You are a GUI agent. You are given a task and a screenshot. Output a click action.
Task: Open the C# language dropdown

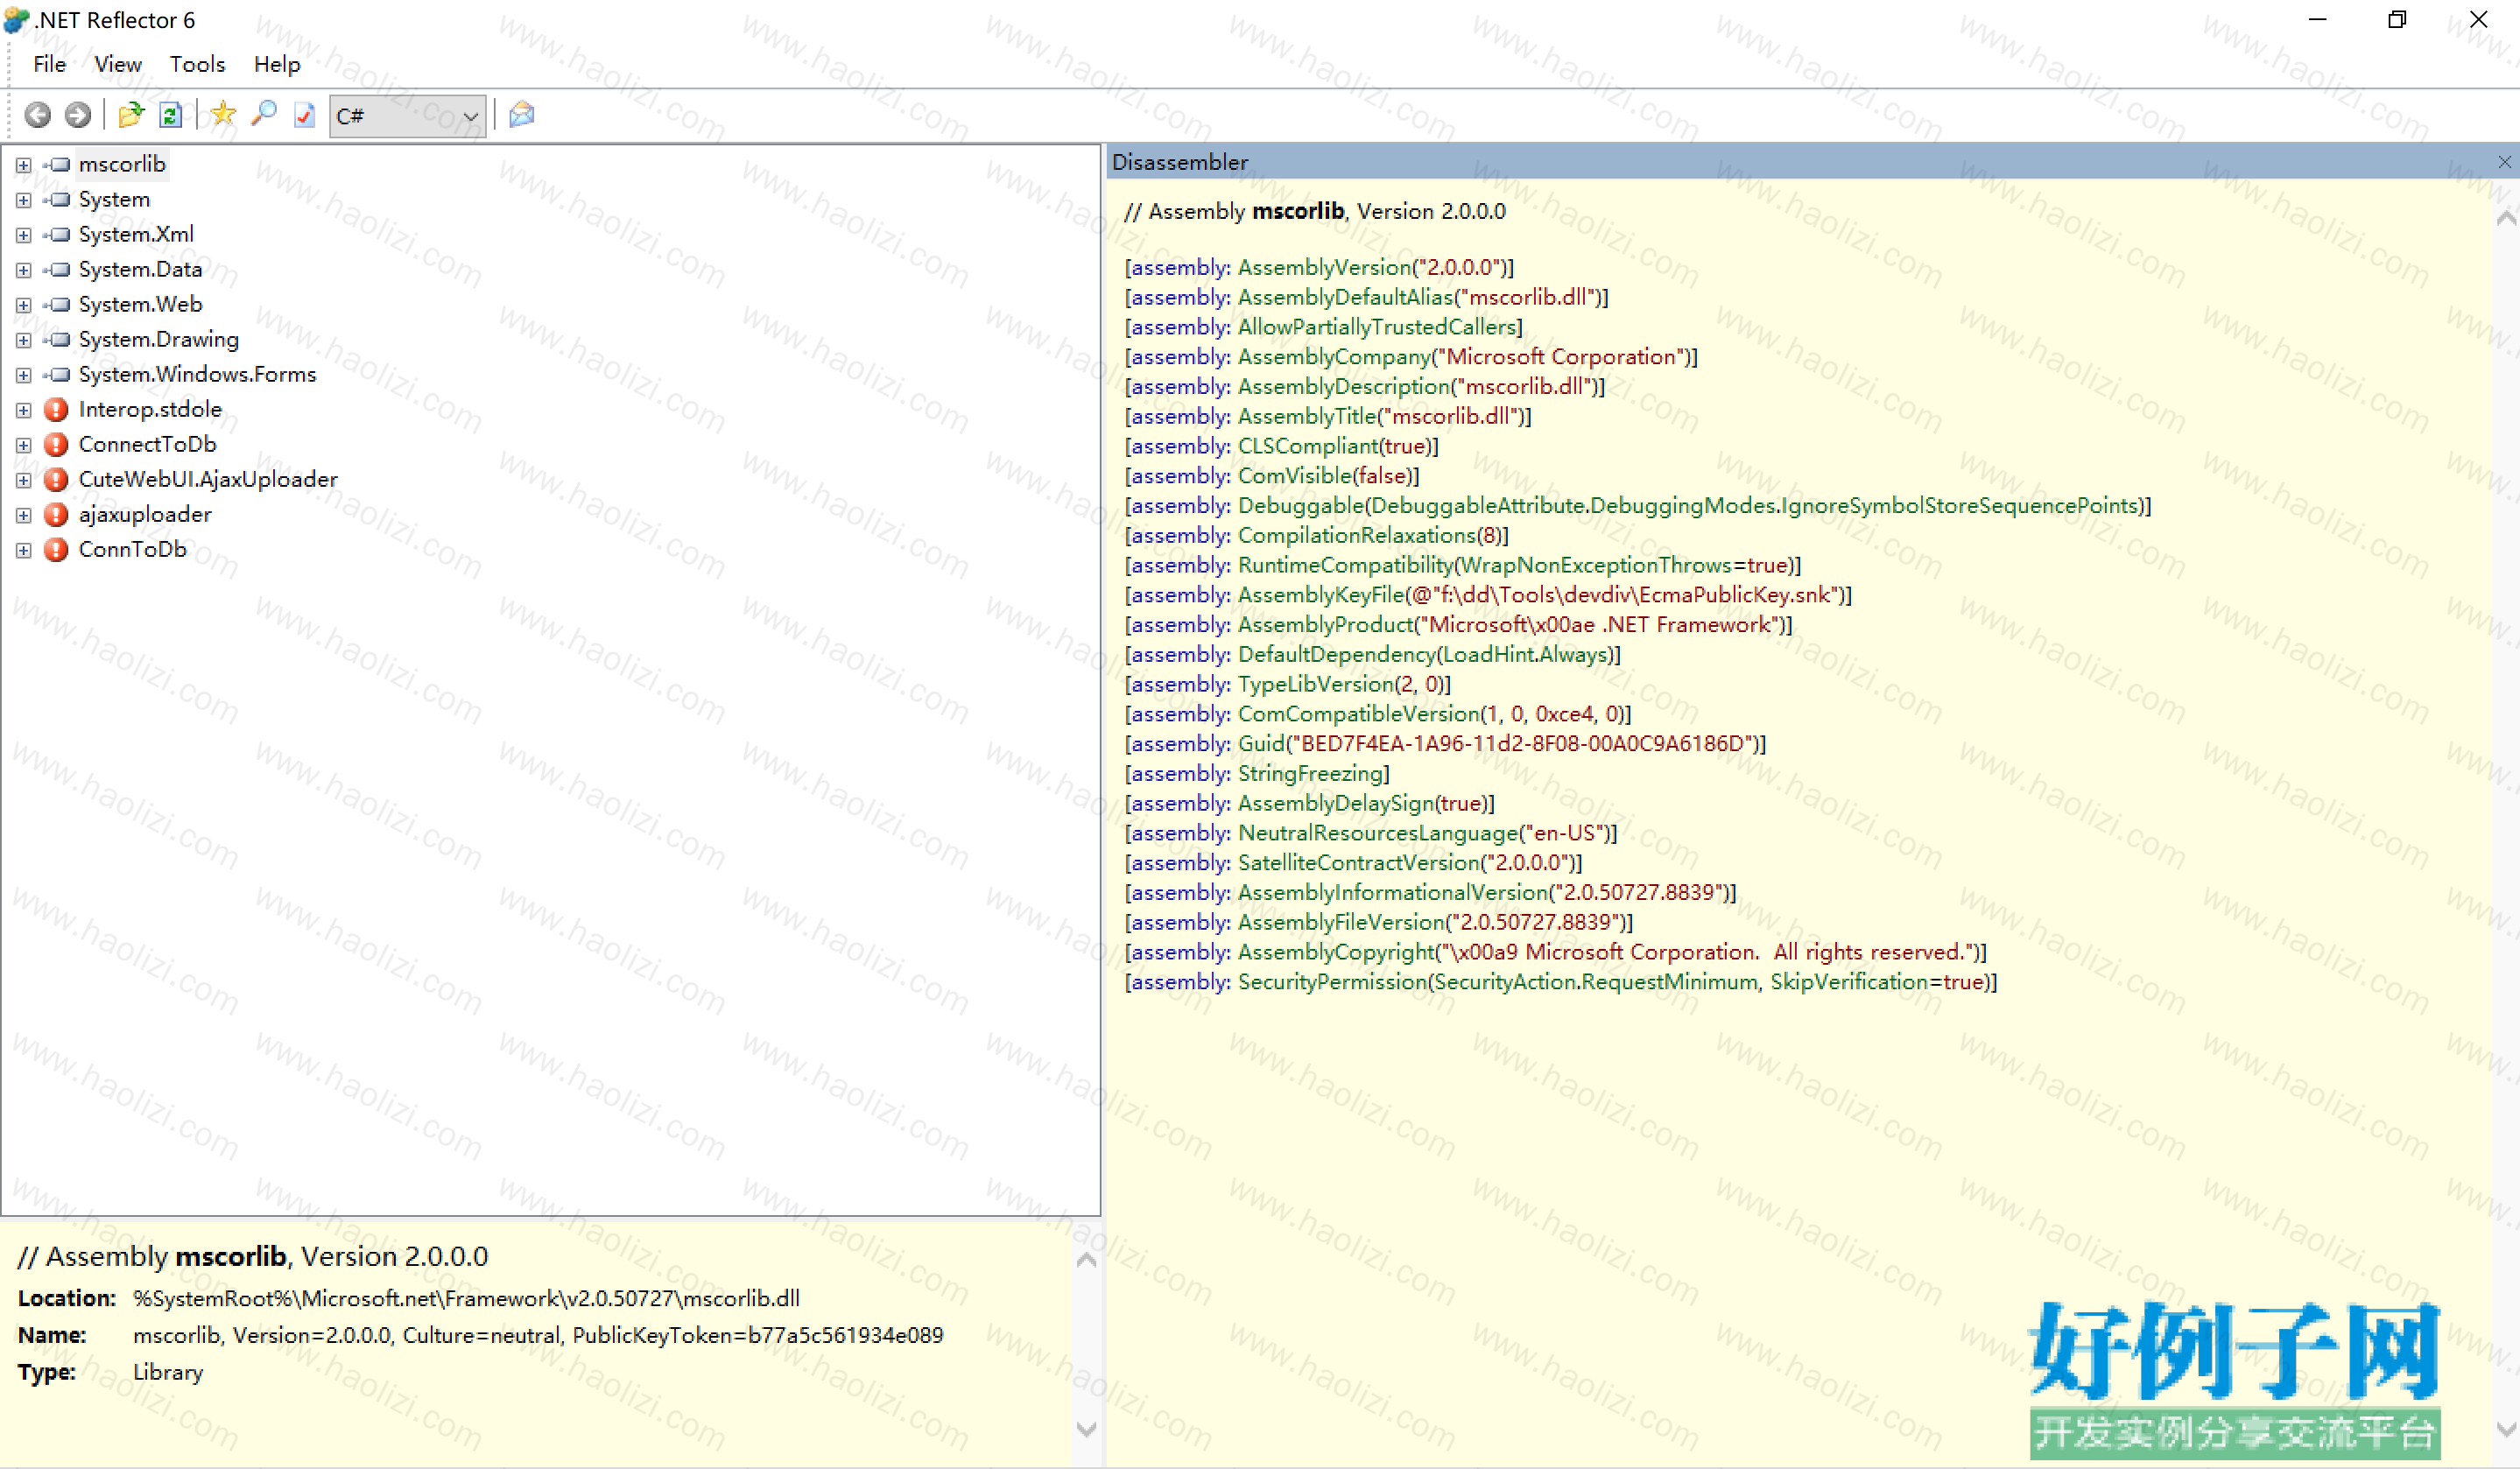click(x=407, y=117)
